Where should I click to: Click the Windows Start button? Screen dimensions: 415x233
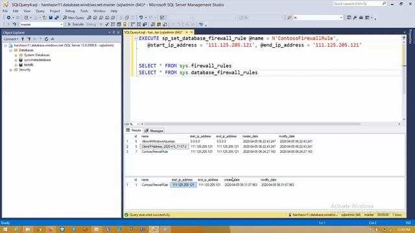pyautogui.click(x=5, y=229)
